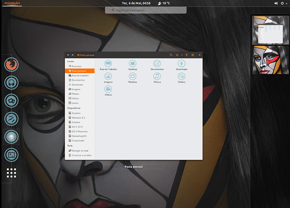Select Imagens in the sidebar
The width and height of the screenshot is (290, 208).
(x=80, y=89)
